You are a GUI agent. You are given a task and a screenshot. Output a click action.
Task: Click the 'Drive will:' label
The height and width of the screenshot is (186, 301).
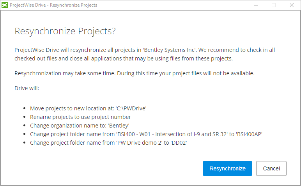pyautogui.click(x=27, y=88)
